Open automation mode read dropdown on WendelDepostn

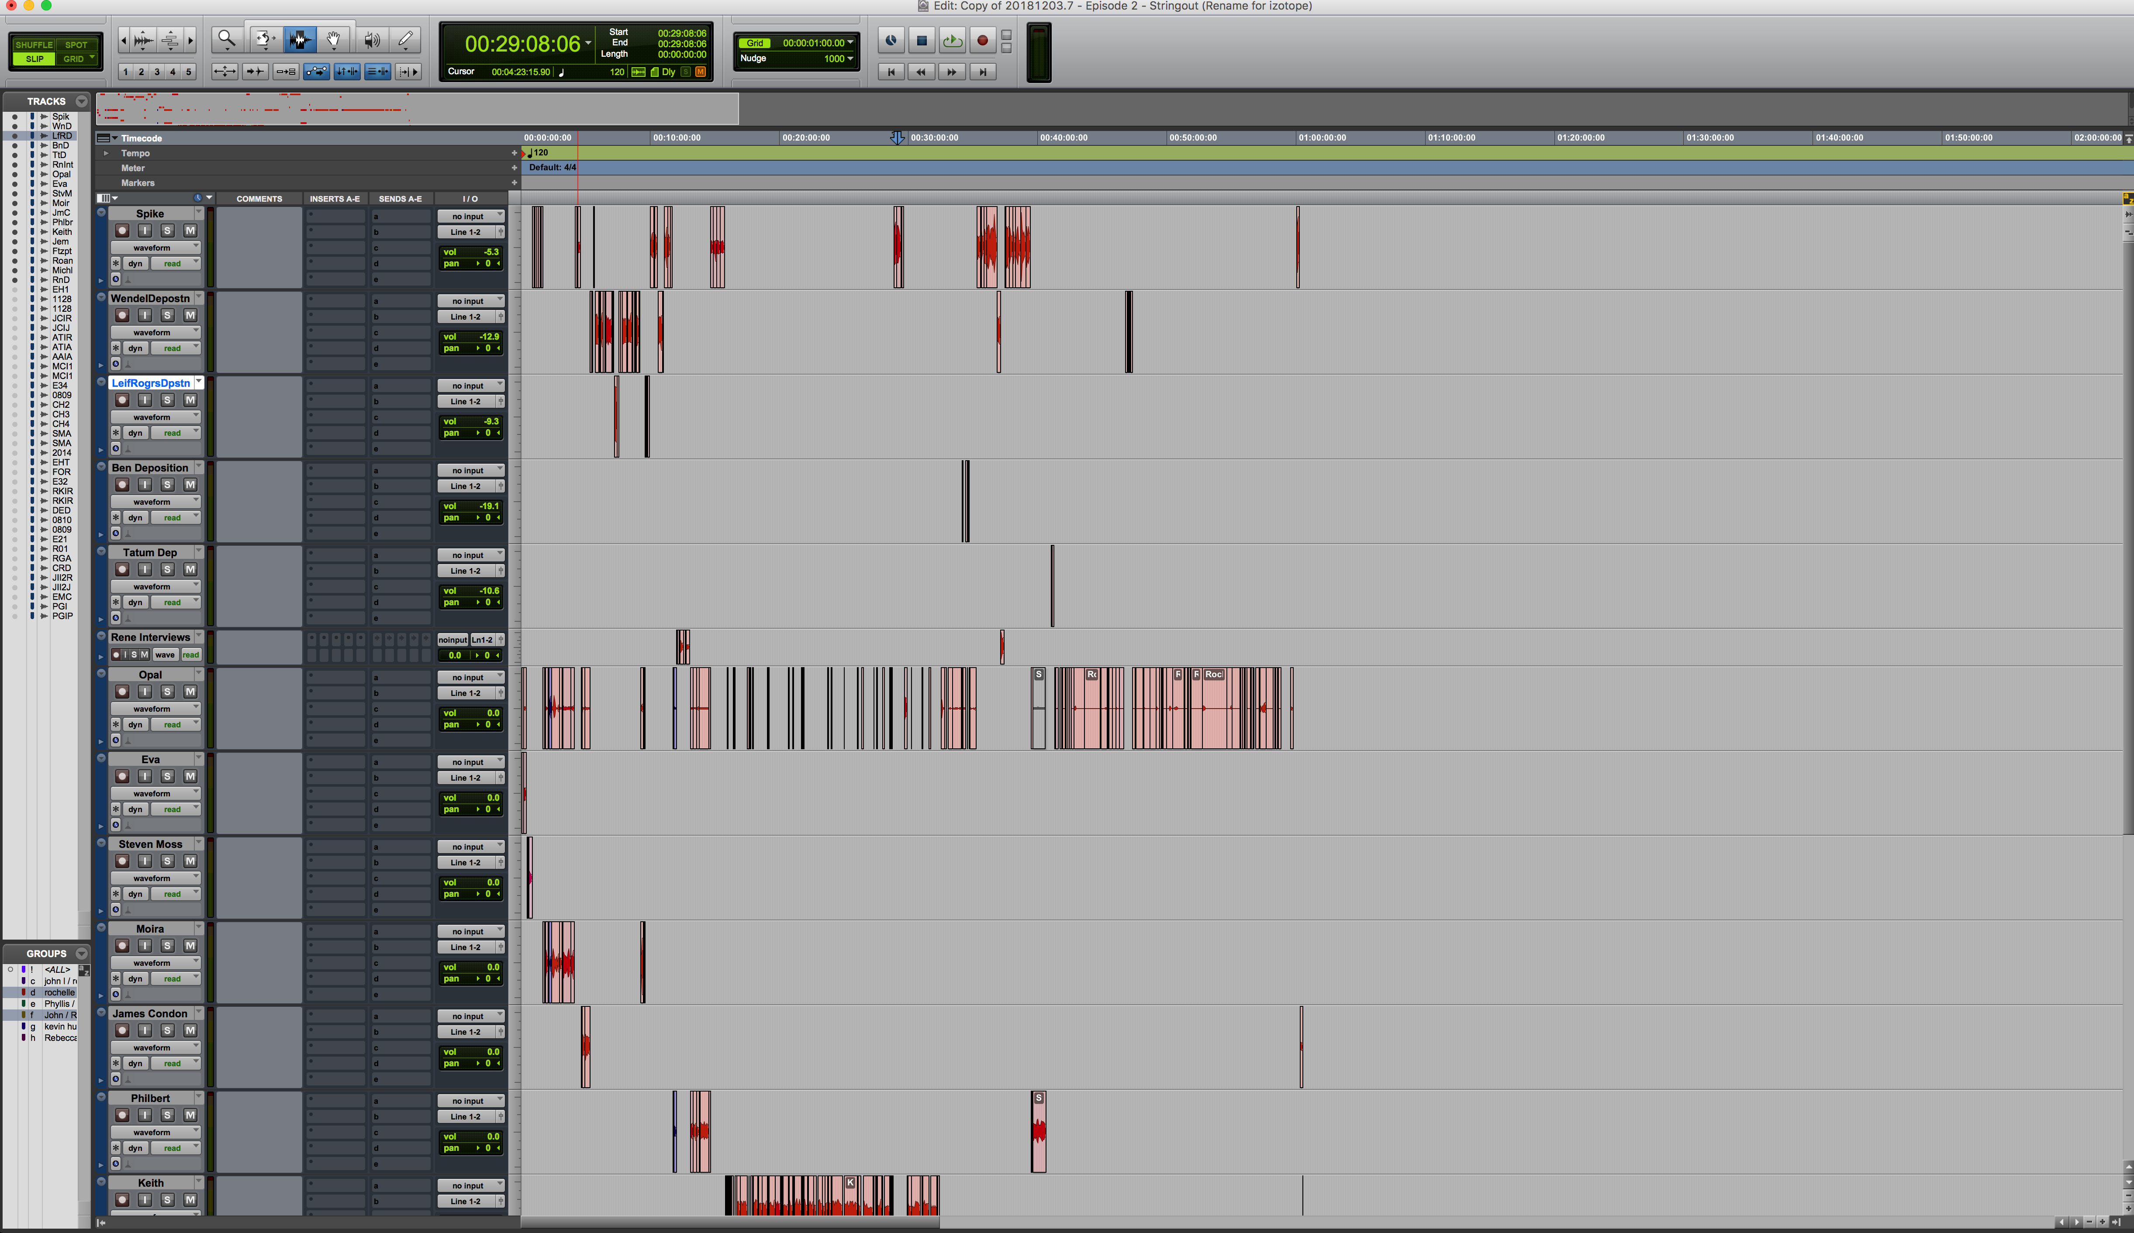click(176, 348)
